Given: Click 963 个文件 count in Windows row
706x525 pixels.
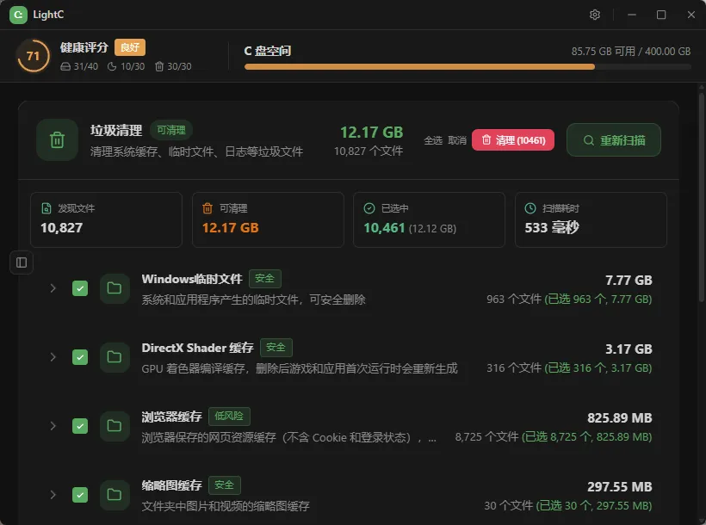Looking at the screenshot, I should coord(514,299).
